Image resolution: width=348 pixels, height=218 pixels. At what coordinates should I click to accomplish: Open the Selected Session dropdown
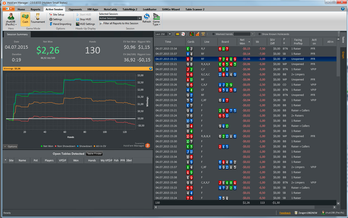point(120,18)
